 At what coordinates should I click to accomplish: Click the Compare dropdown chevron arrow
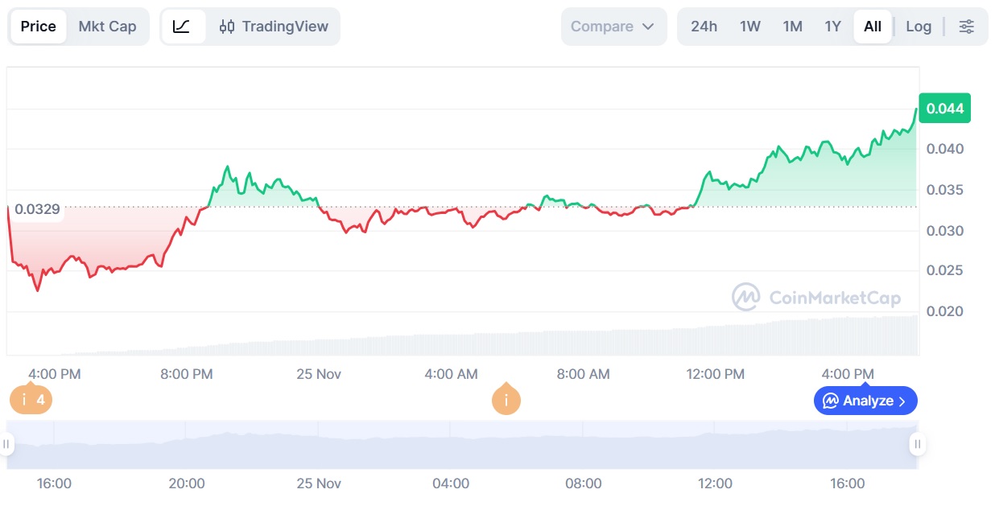tap(648, 27)
